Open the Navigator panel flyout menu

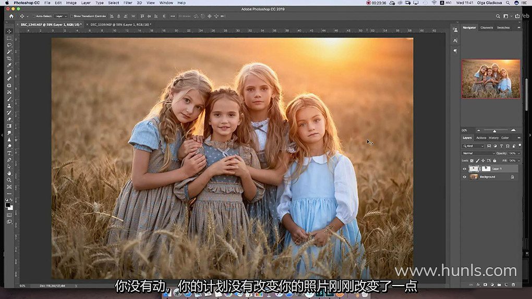pyautogui.click(x=519, y=28)
